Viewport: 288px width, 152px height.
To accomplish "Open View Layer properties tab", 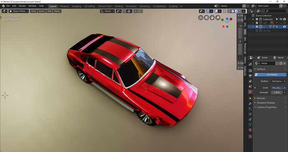I will [x=250, y=81].
